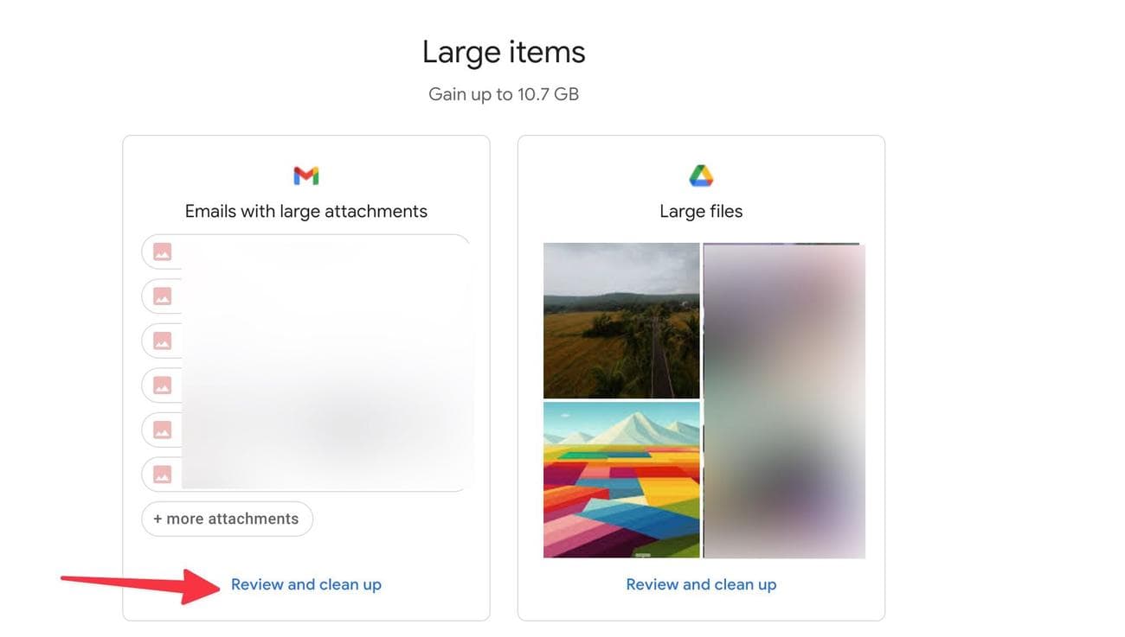Click the 'Emails with large attachments' heading
The width and height of the screenshot is (1125, 637).
(306, 212)
